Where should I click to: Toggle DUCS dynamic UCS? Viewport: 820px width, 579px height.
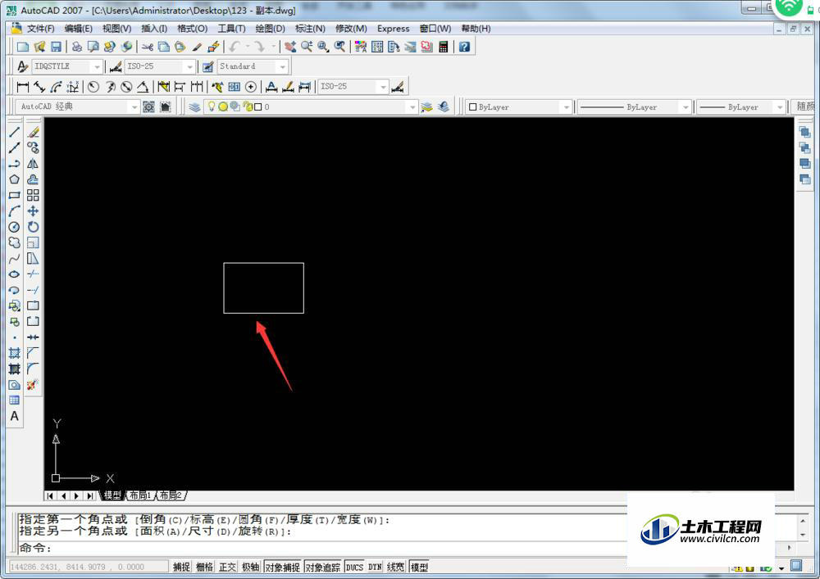point(354,567)
